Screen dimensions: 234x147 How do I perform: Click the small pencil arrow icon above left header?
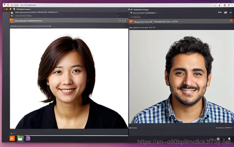(x=118, y=16)
